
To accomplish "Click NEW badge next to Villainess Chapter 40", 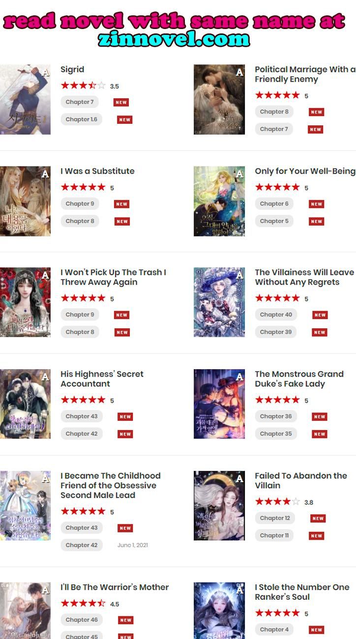I will pos(320,315).
